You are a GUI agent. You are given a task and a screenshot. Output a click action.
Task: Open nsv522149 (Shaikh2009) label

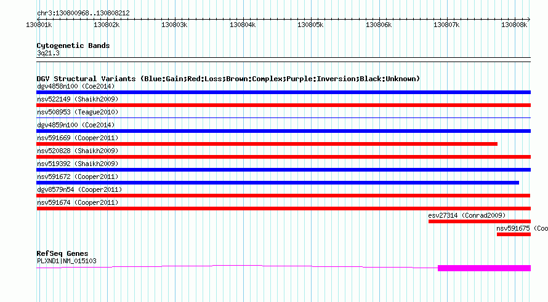click(x=78, y=99)
